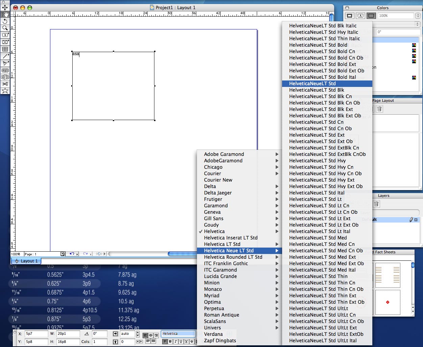Image resolution: width=423 pixels, height=347 pixels.
Task: Toggle Plain (P) type style
Action: [165, 342]
